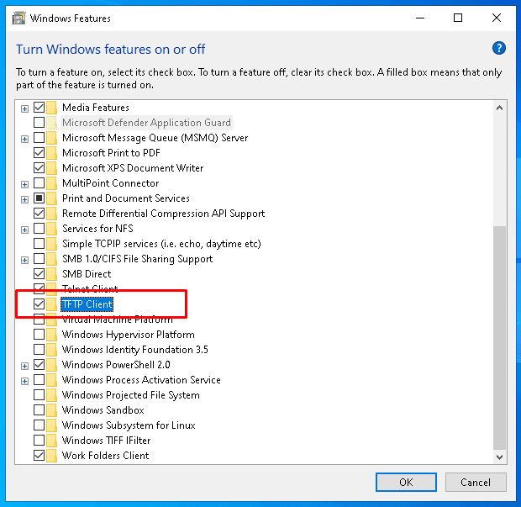
Task: Click the folder icon beside Media Features
Action: [x=51, y=108]
